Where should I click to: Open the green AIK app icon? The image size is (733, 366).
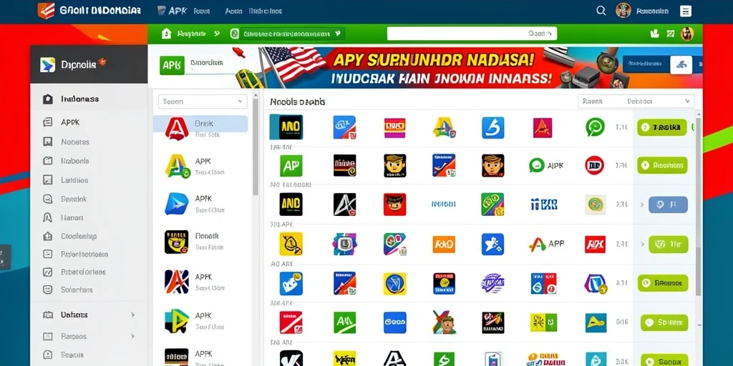tap(344, 322)
